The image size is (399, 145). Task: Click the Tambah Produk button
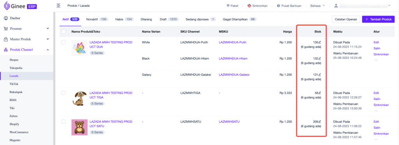click(x=378, y=19)
